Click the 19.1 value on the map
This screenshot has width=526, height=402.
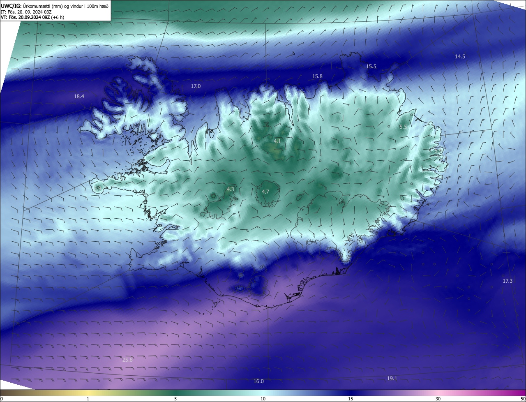click(x=392, y=379)
